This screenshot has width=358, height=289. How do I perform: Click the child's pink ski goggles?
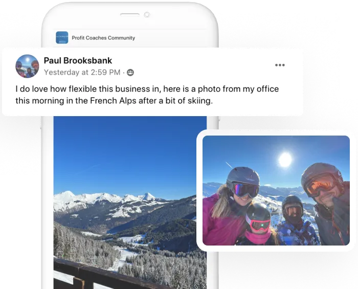(x=259, y=225)
